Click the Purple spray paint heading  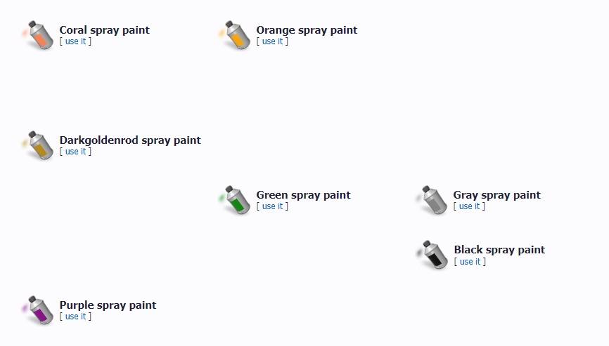[108, 305]
